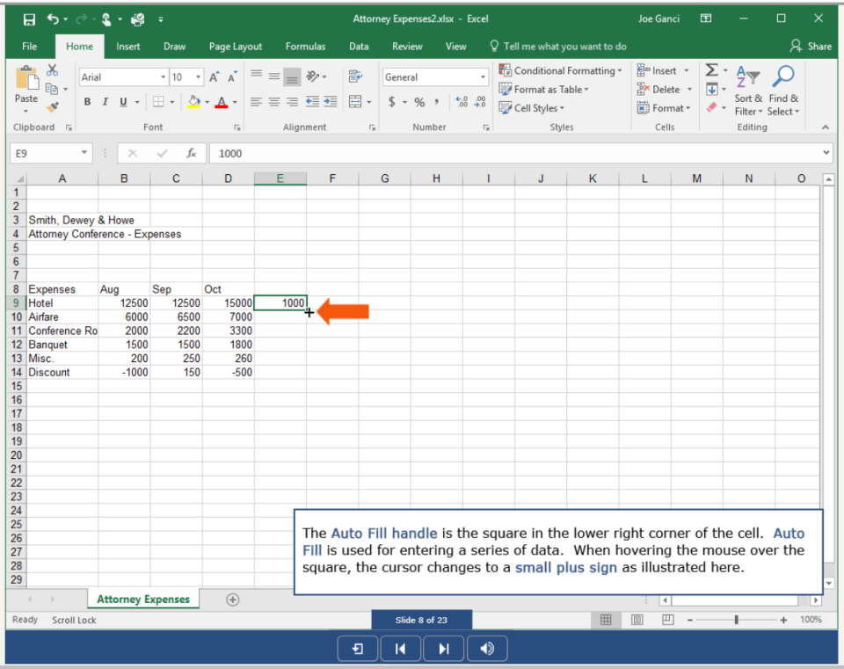844x669 pixels.
Task: Click the Conditional Formatting icon
Action: click(x=506, y=69)
